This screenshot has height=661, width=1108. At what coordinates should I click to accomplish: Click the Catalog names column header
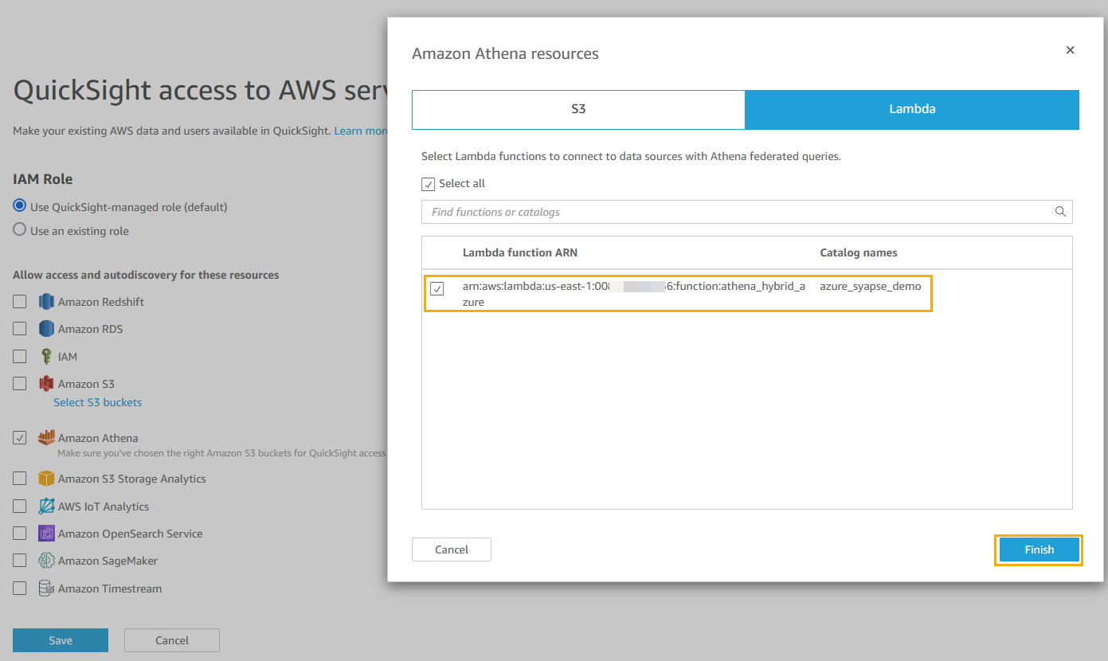(859, 252)
